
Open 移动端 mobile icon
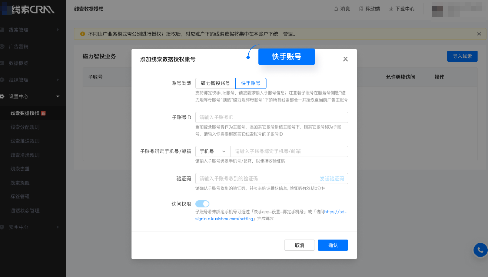coord(361,9)
